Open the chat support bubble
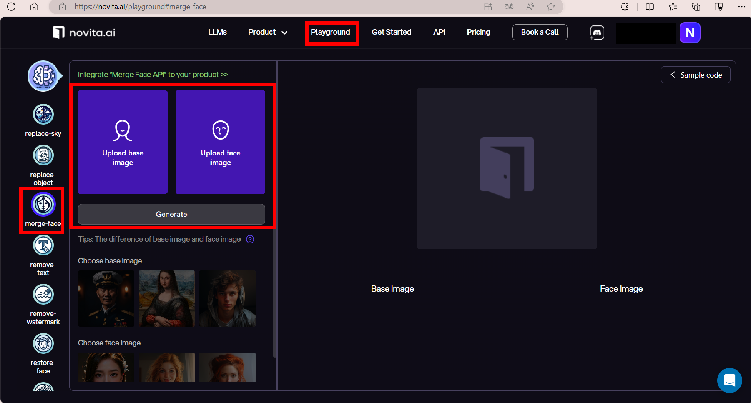Viewport: 751px width, 403px height. click(x=729, y=380)
